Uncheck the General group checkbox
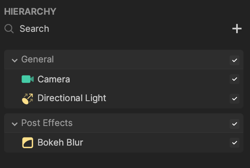Viewport: 250px width, 168px height. coord(235,60)
